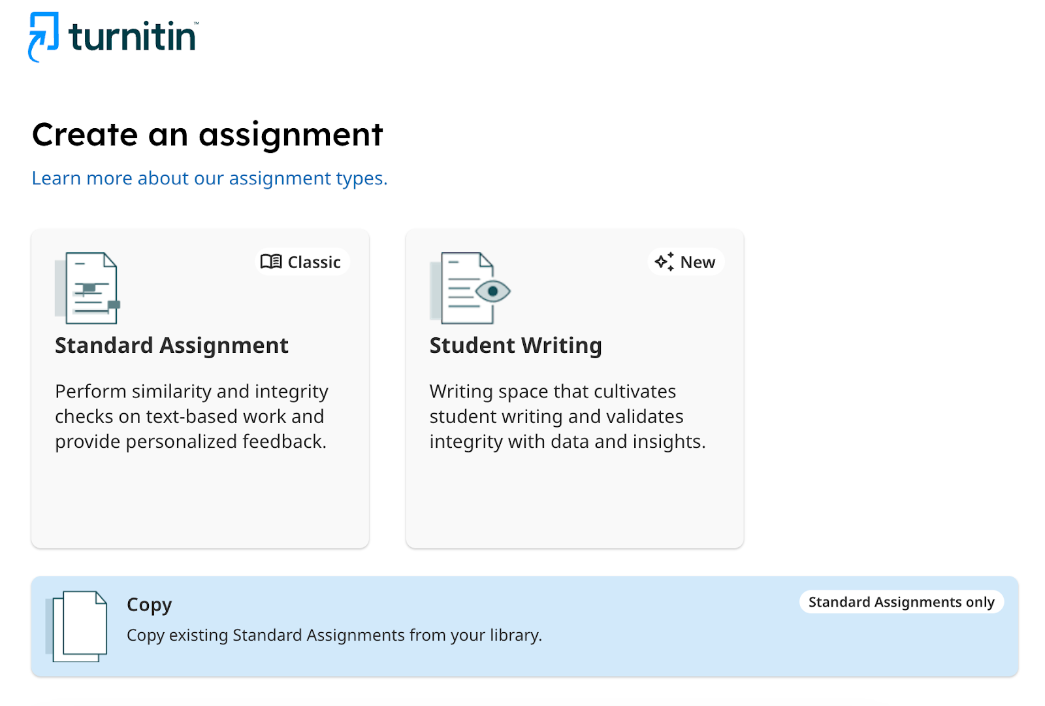Click the Student Writing eye document icon
Screen dimensions: 1045x706
click(x=470, y=288)
